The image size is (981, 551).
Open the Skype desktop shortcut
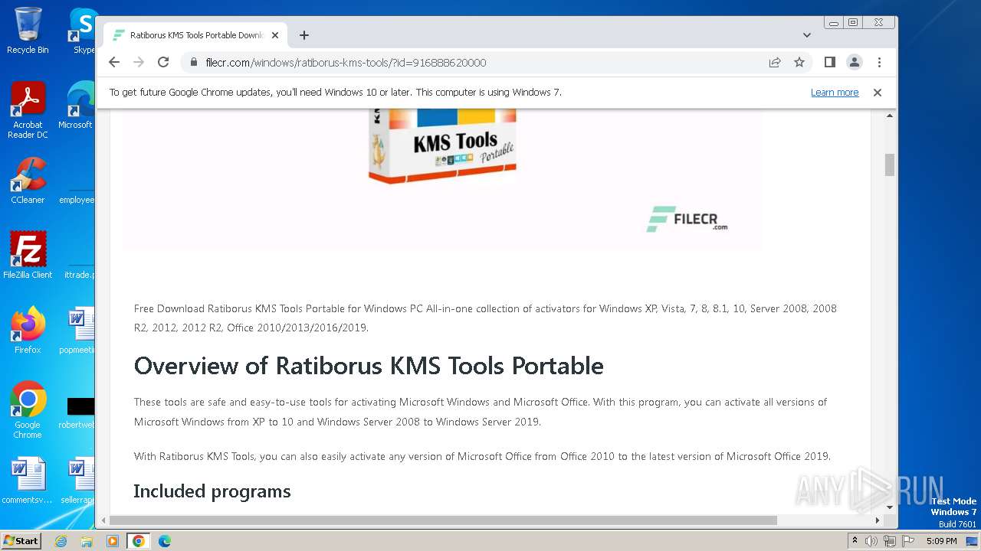pos(83,31)
